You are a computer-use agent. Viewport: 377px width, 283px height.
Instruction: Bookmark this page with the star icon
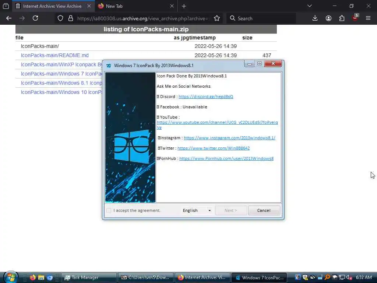pos(216,18)
